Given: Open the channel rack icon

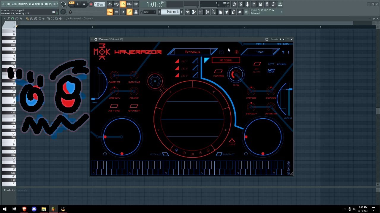Looking at the screenshot, I should (201, 12).
